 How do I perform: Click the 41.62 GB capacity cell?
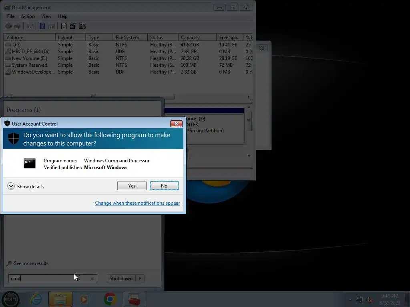(190, 45)
